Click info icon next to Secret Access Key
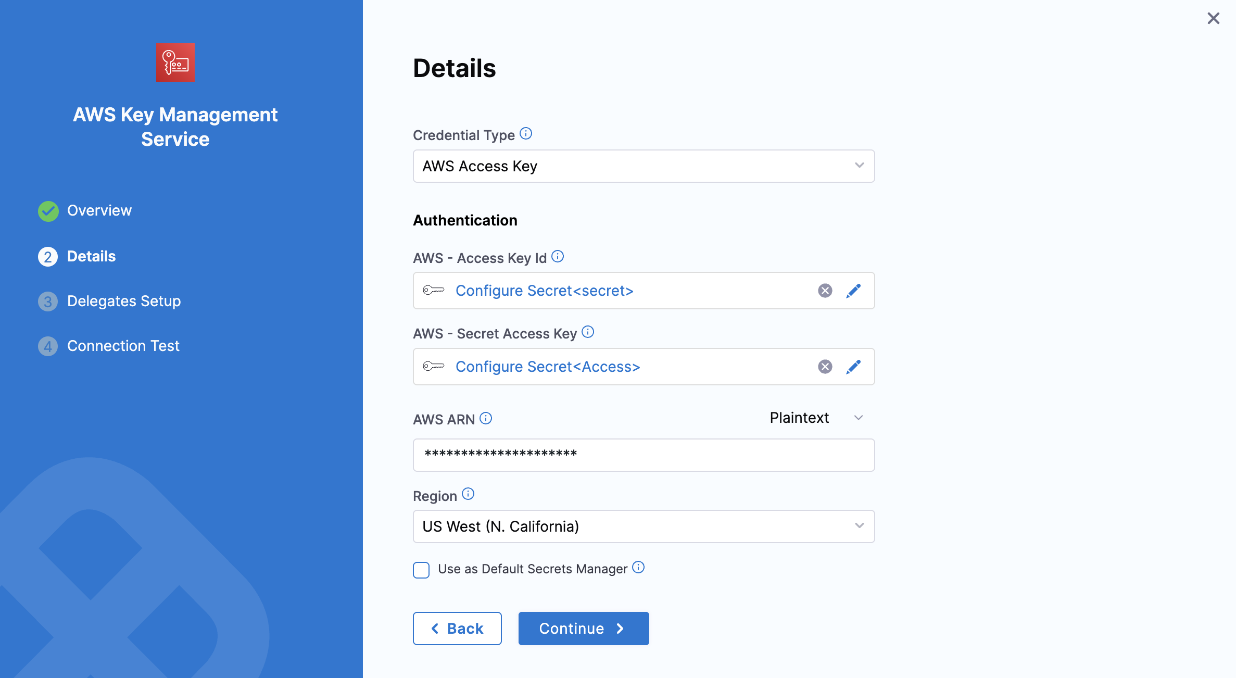The image size is (1236, 678). (588, 332)
